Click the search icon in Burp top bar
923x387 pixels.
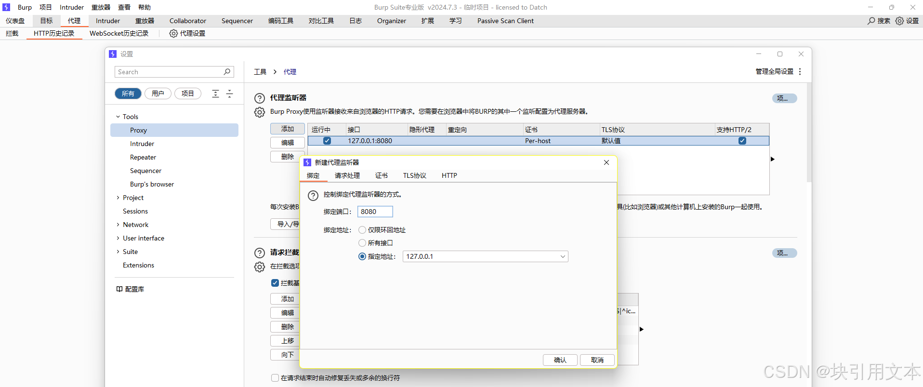(871, 21)
